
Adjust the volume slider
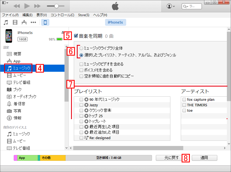[x=56, y=5]
